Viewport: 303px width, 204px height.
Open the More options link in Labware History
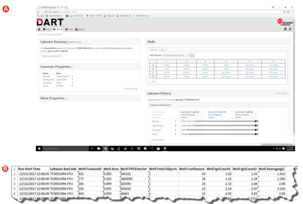click(282, 93)
